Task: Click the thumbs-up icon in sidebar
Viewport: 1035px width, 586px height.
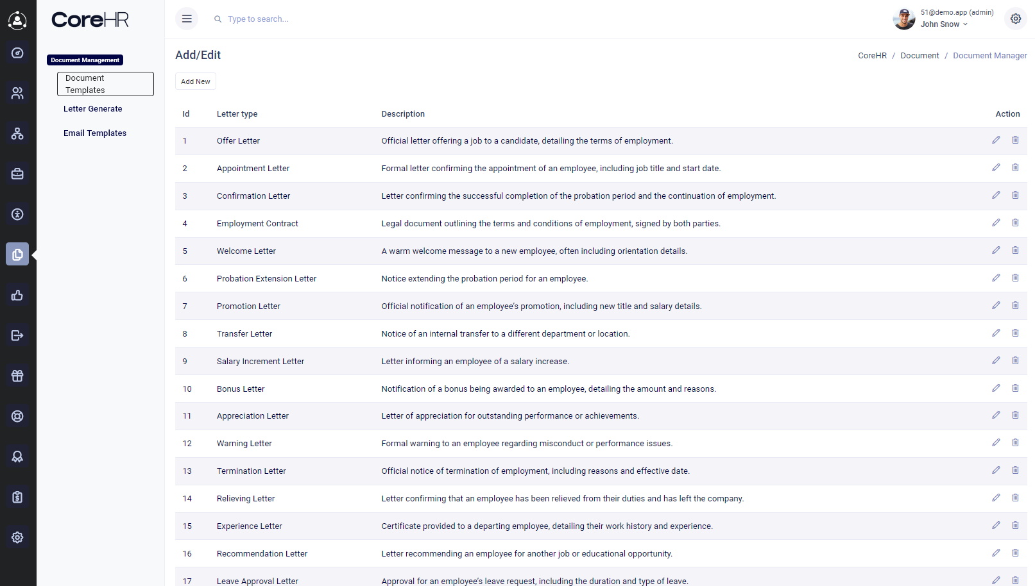Action: (17, 295)
